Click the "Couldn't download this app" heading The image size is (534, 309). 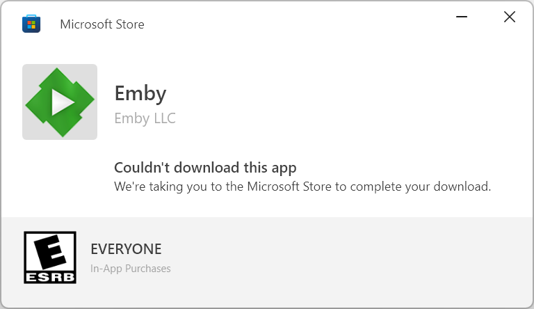(x=205, y=168)
